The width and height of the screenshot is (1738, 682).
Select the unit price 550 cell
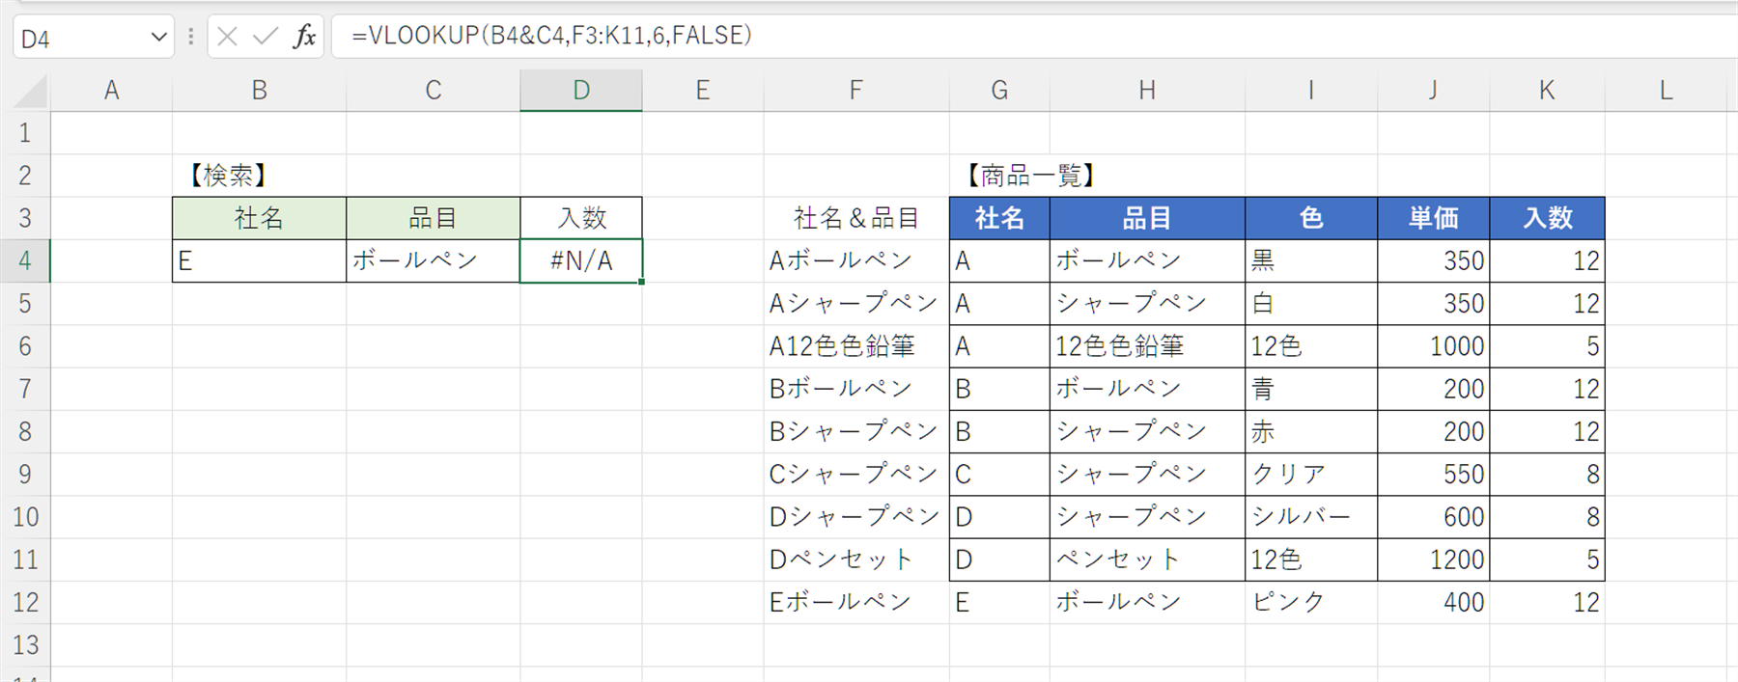tap(1434, 474)
